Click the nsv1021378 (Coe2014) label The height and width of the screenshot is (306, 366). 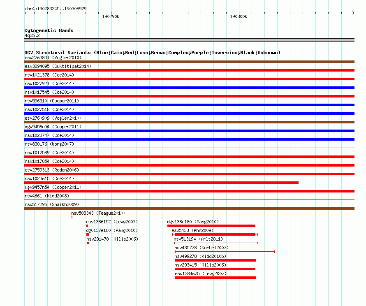pyautogui.click(x=49, y=75)
